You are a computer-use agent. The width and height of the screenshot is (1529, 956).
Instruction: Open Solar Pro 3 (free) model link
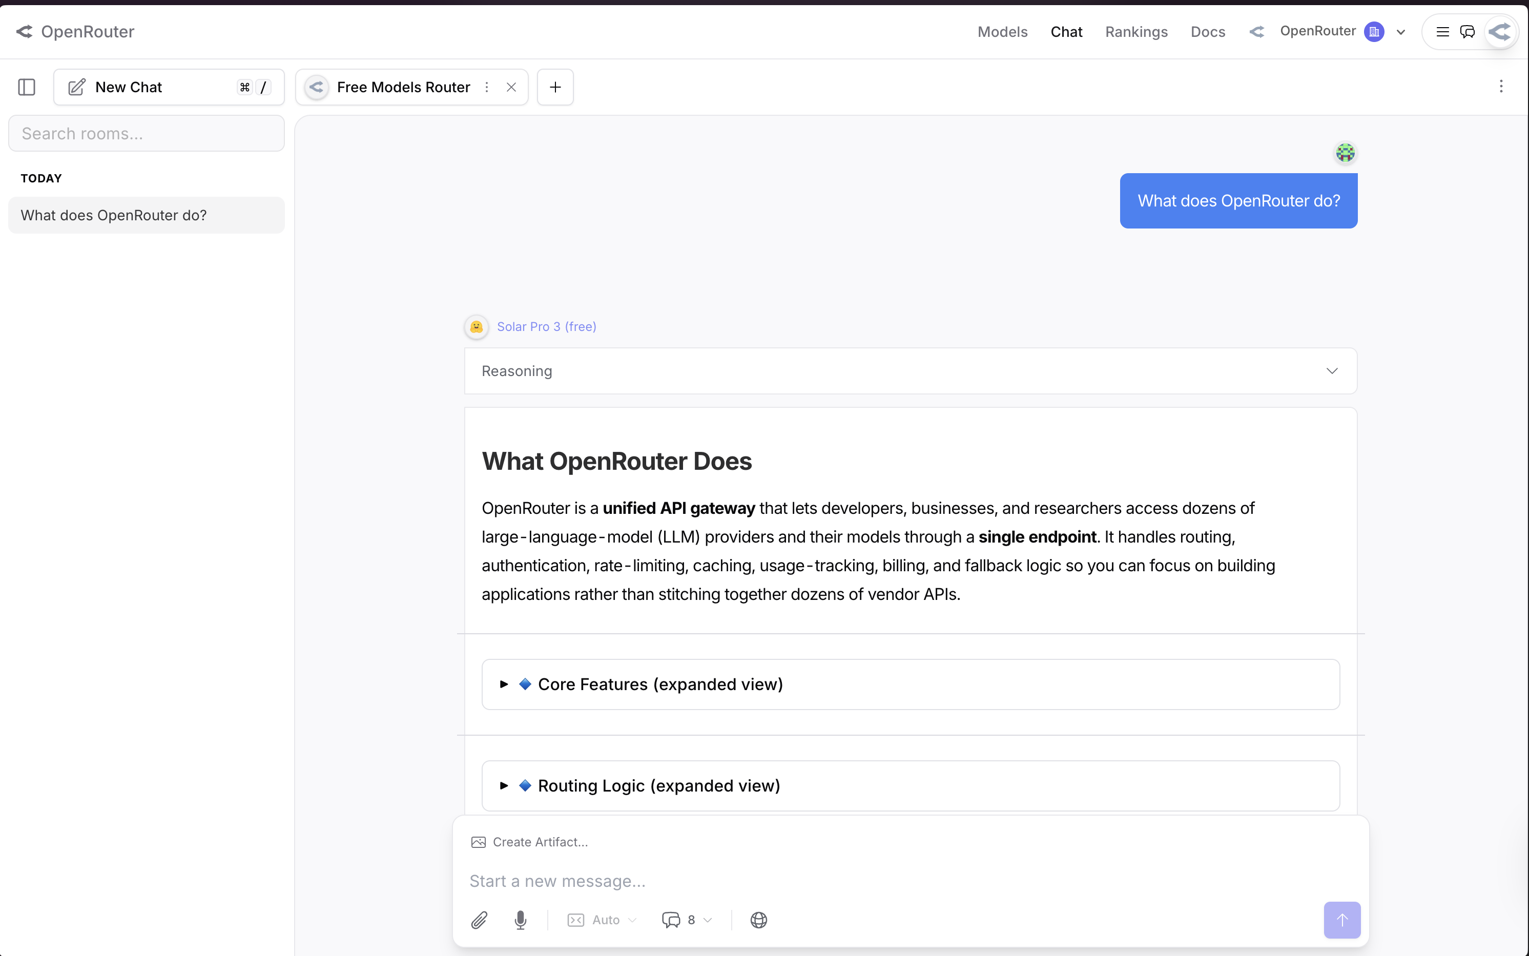546,327
